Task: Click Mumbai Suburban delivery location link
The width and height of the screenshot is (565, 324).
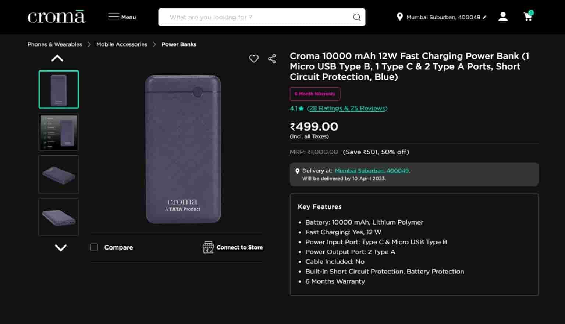Action: (x=372, y=171)
